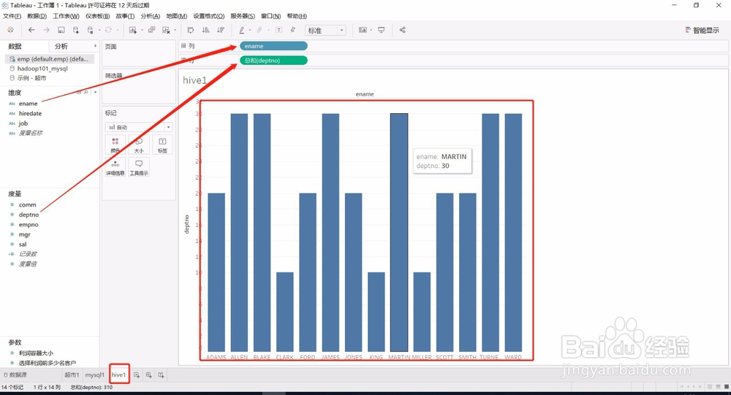Screen dimensions: 731x395
Task: Open the 数据(D) menu
Action: (x=37, y=16)
